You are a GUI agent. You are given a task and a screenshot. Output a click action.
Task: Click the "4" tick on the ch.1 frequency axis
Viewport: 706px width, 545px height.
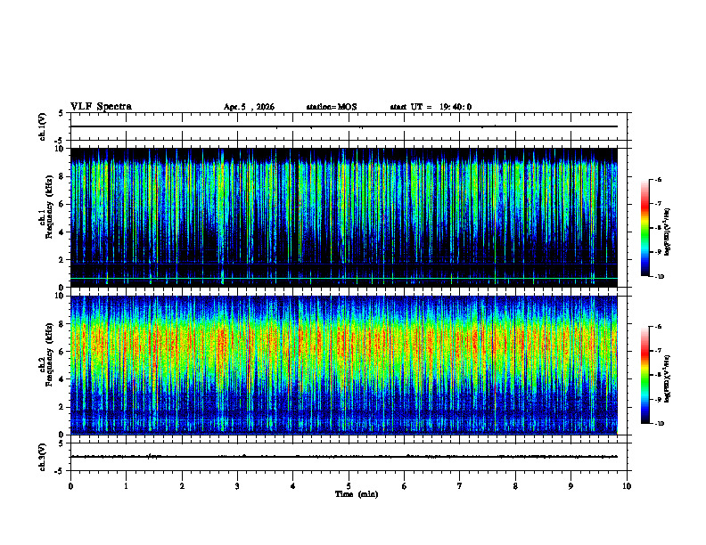coord(62,232)
